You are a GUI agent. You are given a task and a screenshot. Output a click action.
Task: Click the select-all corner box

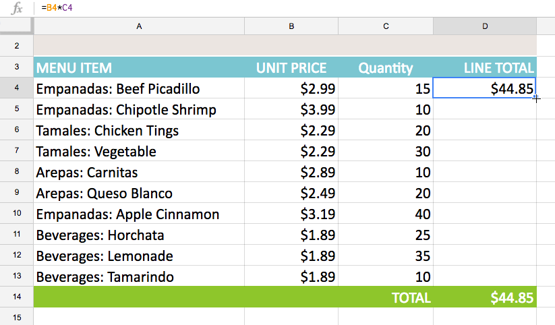17,26
